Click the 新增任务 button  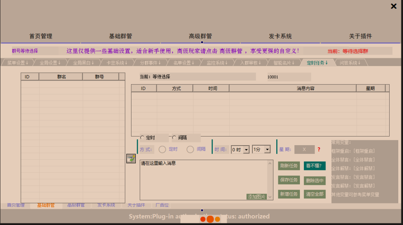(x=289, y=194)
